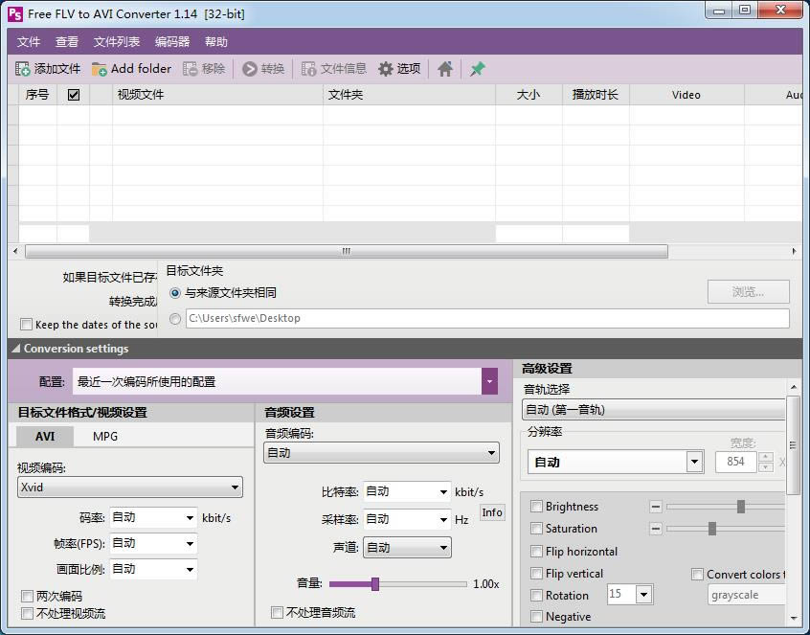
Task: Open the 文件列表 menu
Action: pos(116,42)
